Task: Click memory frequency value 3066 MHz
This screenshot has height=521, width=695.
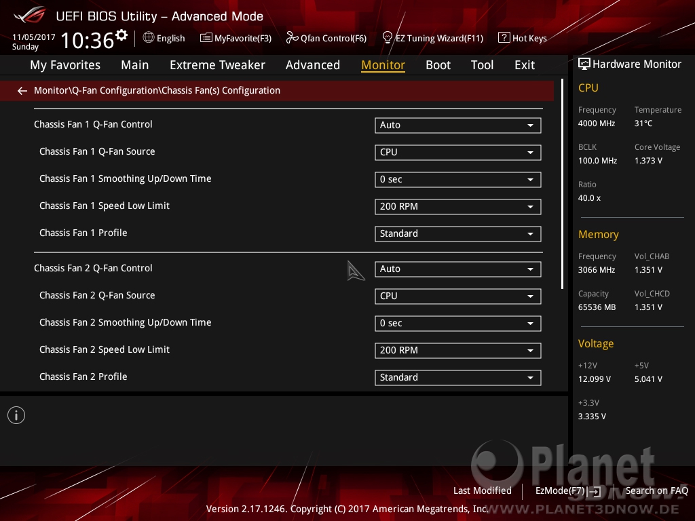Action: click(x=596, y=270)
